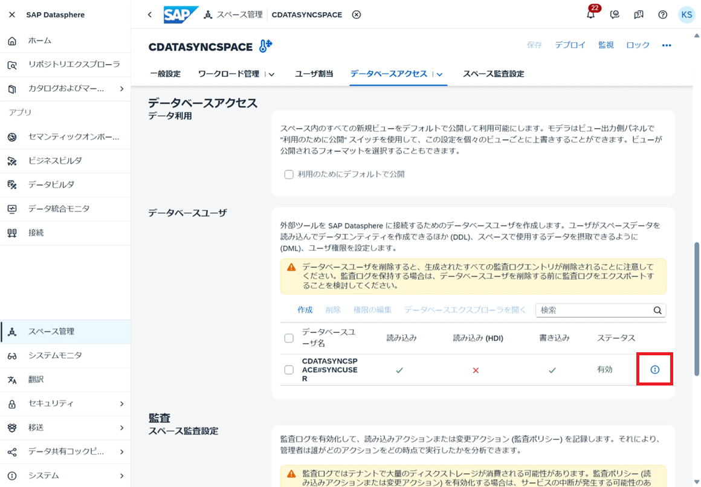Expand the セキュリティ submenu chevron
The width and height of the screenshot is (701, 487).
point(121,404)
